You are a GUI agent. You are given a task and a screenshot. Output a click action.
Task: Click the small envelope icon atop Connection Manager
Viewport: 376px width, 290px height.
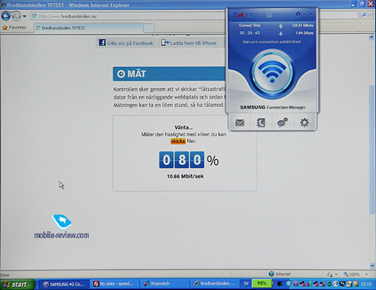point(268,15)
